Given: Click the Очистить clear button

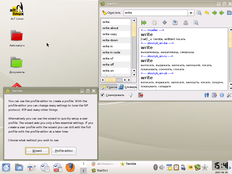Looking at the screenshot, I should 111,13.
